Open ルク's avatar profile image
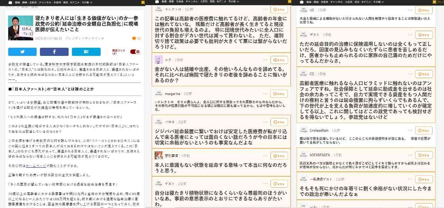The height and width of the screenshot is (208, 444). tap(158, 60)
